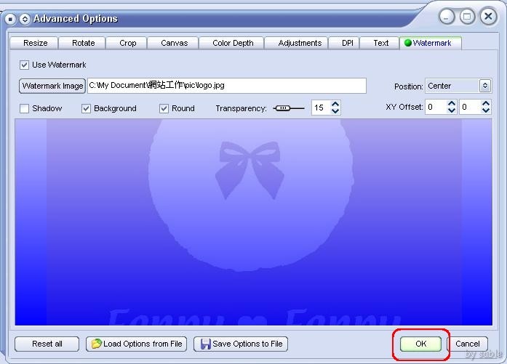Image resolution: width=507 pixels, height=364 pixels.
Task: Click the green dot icon on Watermark tab
Action: click(x=407, y=43)
